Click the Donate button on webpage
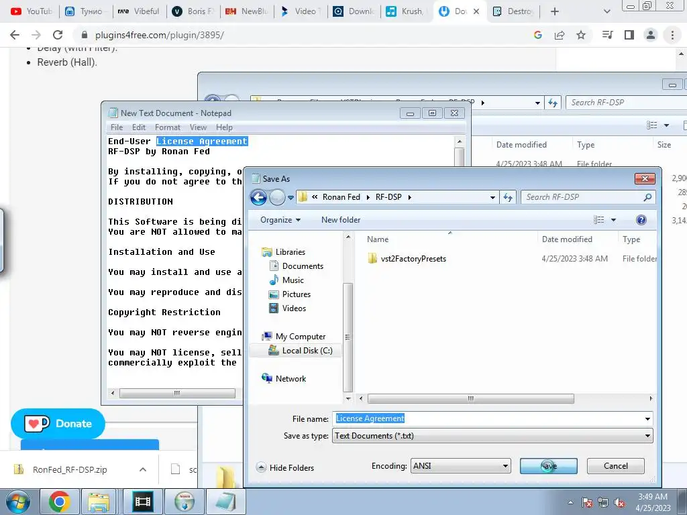This screenshot has width=687, height=515. pyautogui.click(x=58, y=424)
